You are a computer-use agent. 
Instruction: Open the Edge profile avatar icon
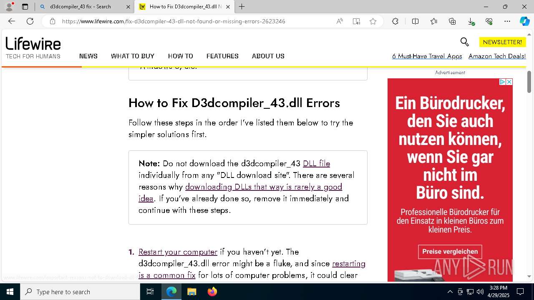point(9,7)
